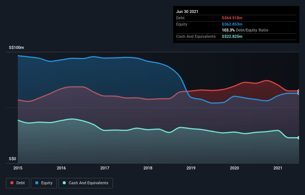Screen dimensions: 305x195
Task: Select the 2021 x-axis label
Action: click(x=278, y=168)
